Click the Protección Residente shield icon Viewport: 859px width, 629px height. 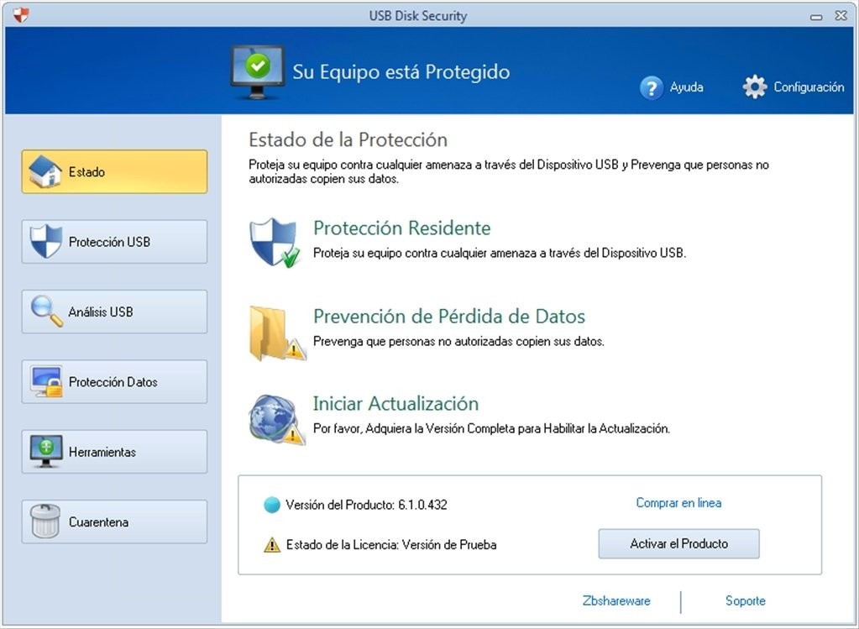275,243
